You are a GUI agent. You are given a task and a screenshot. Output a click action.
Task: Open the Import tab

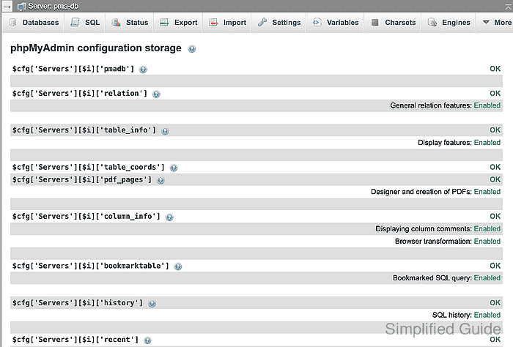click(x=227, y=23)
